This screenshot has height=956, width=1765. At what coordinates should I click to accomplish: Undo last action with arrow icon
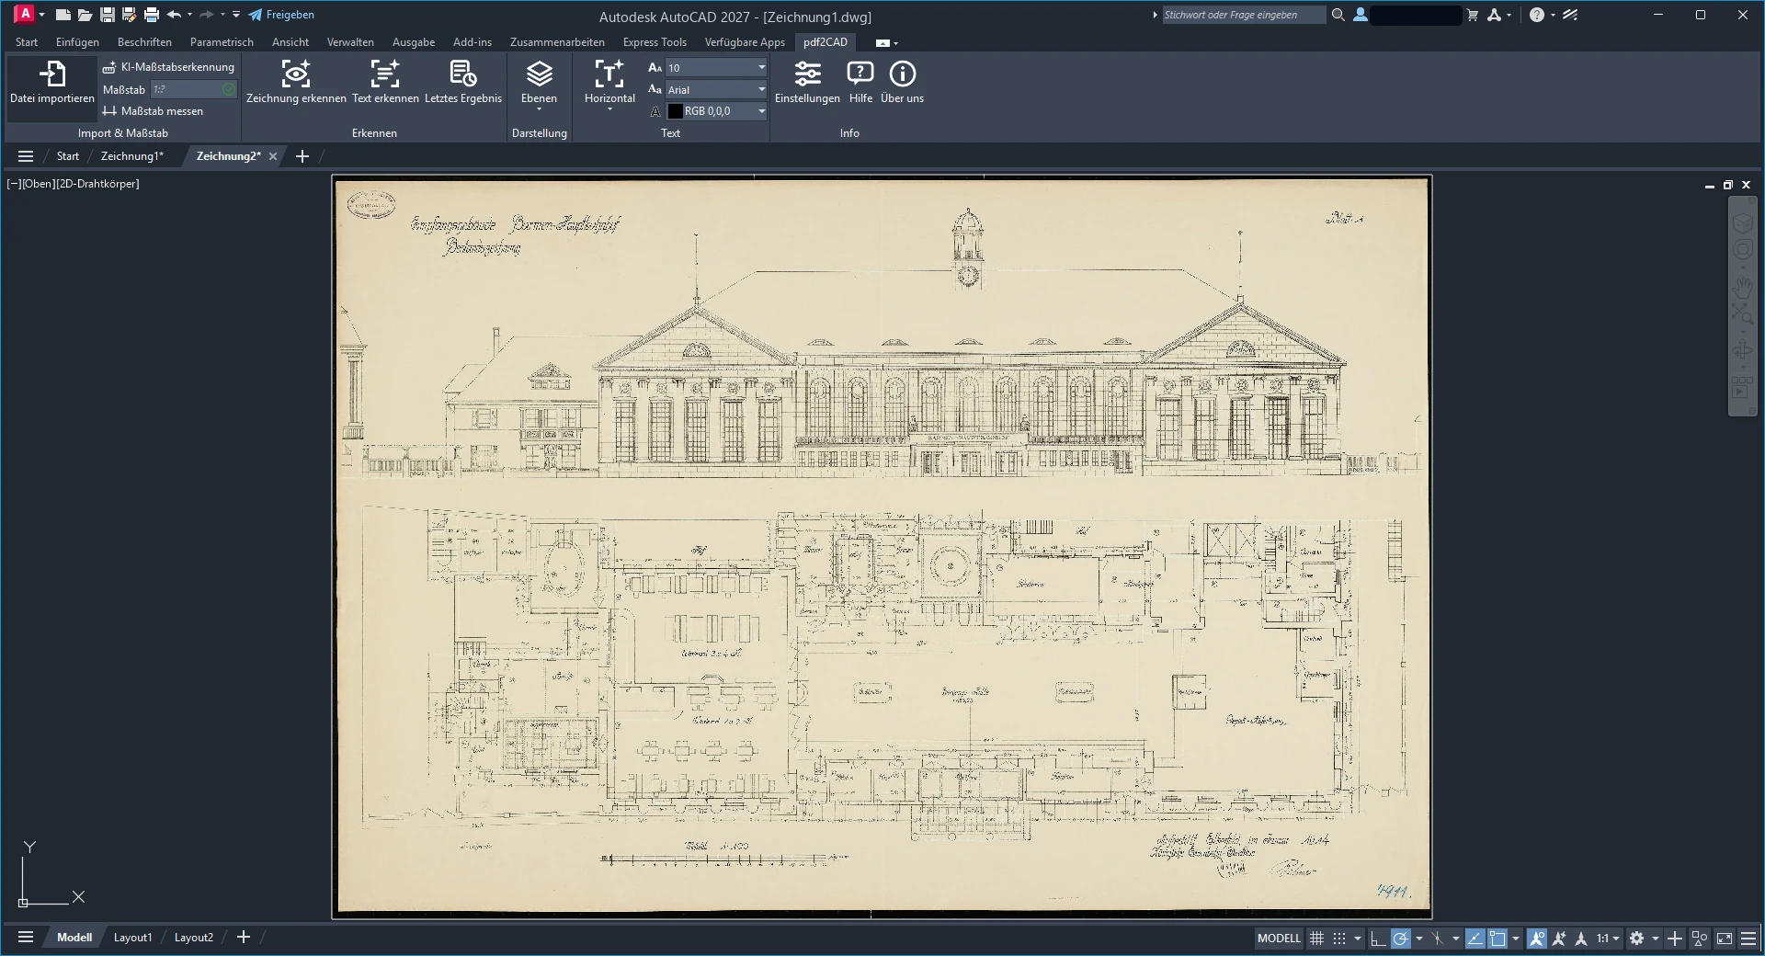[174, 15]
